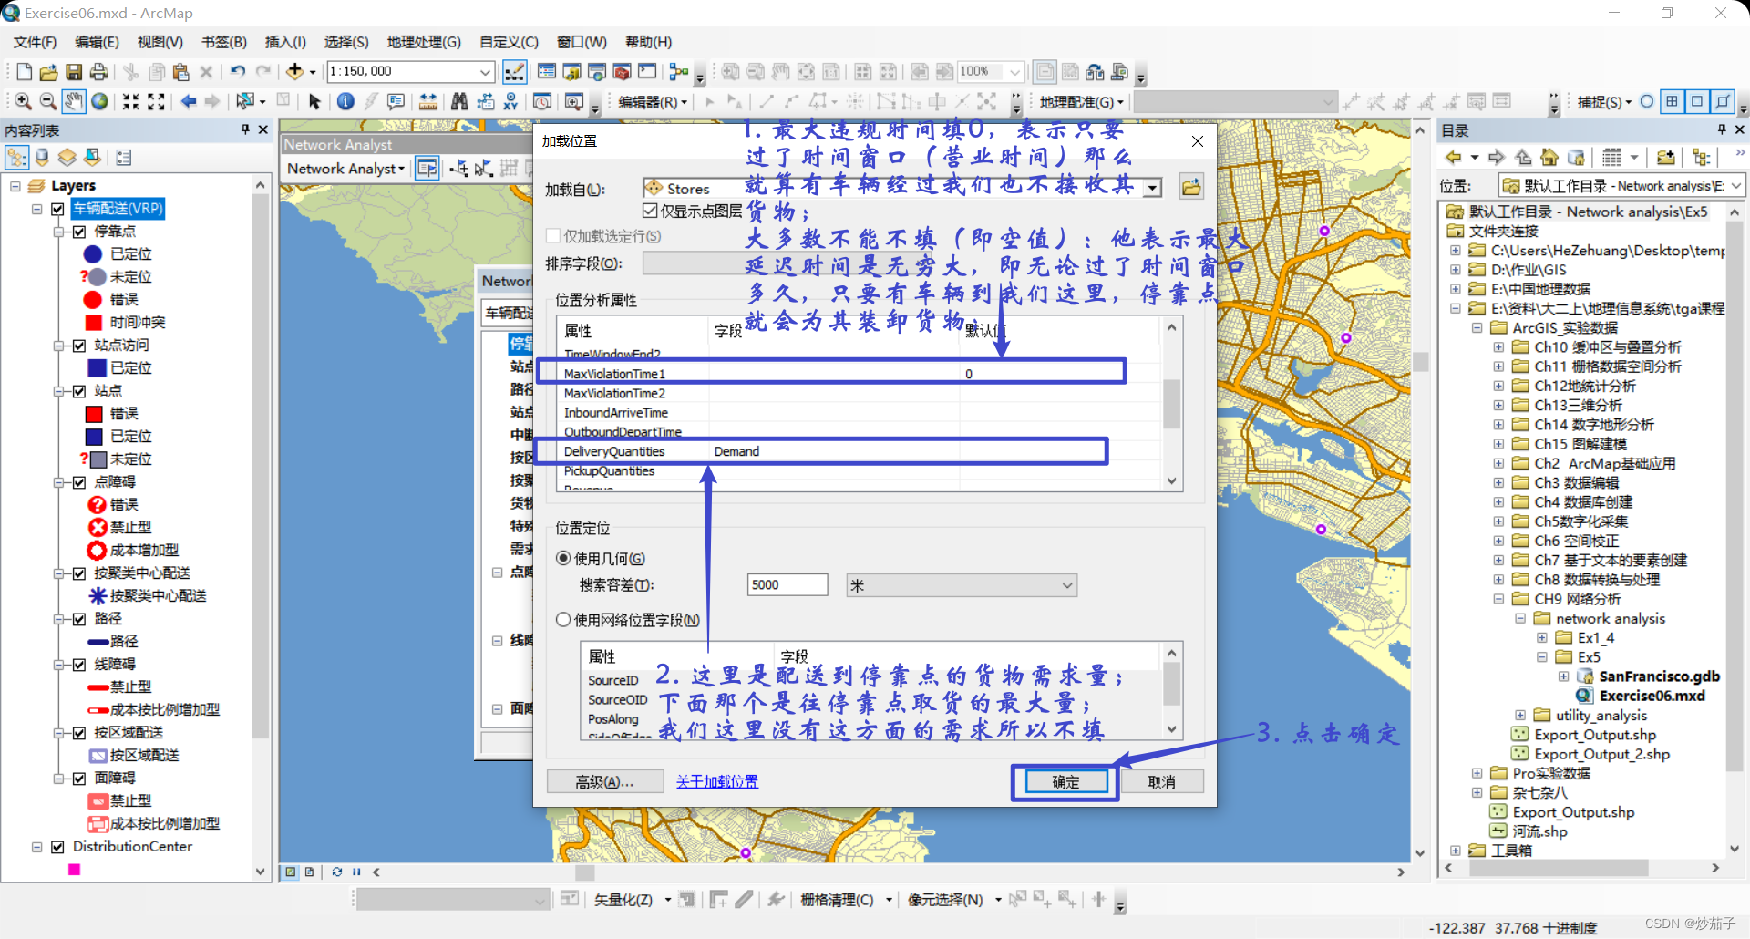Click the 搜索容差 value field
Viewport: 1750px width, 939px height.
[787, 584]
